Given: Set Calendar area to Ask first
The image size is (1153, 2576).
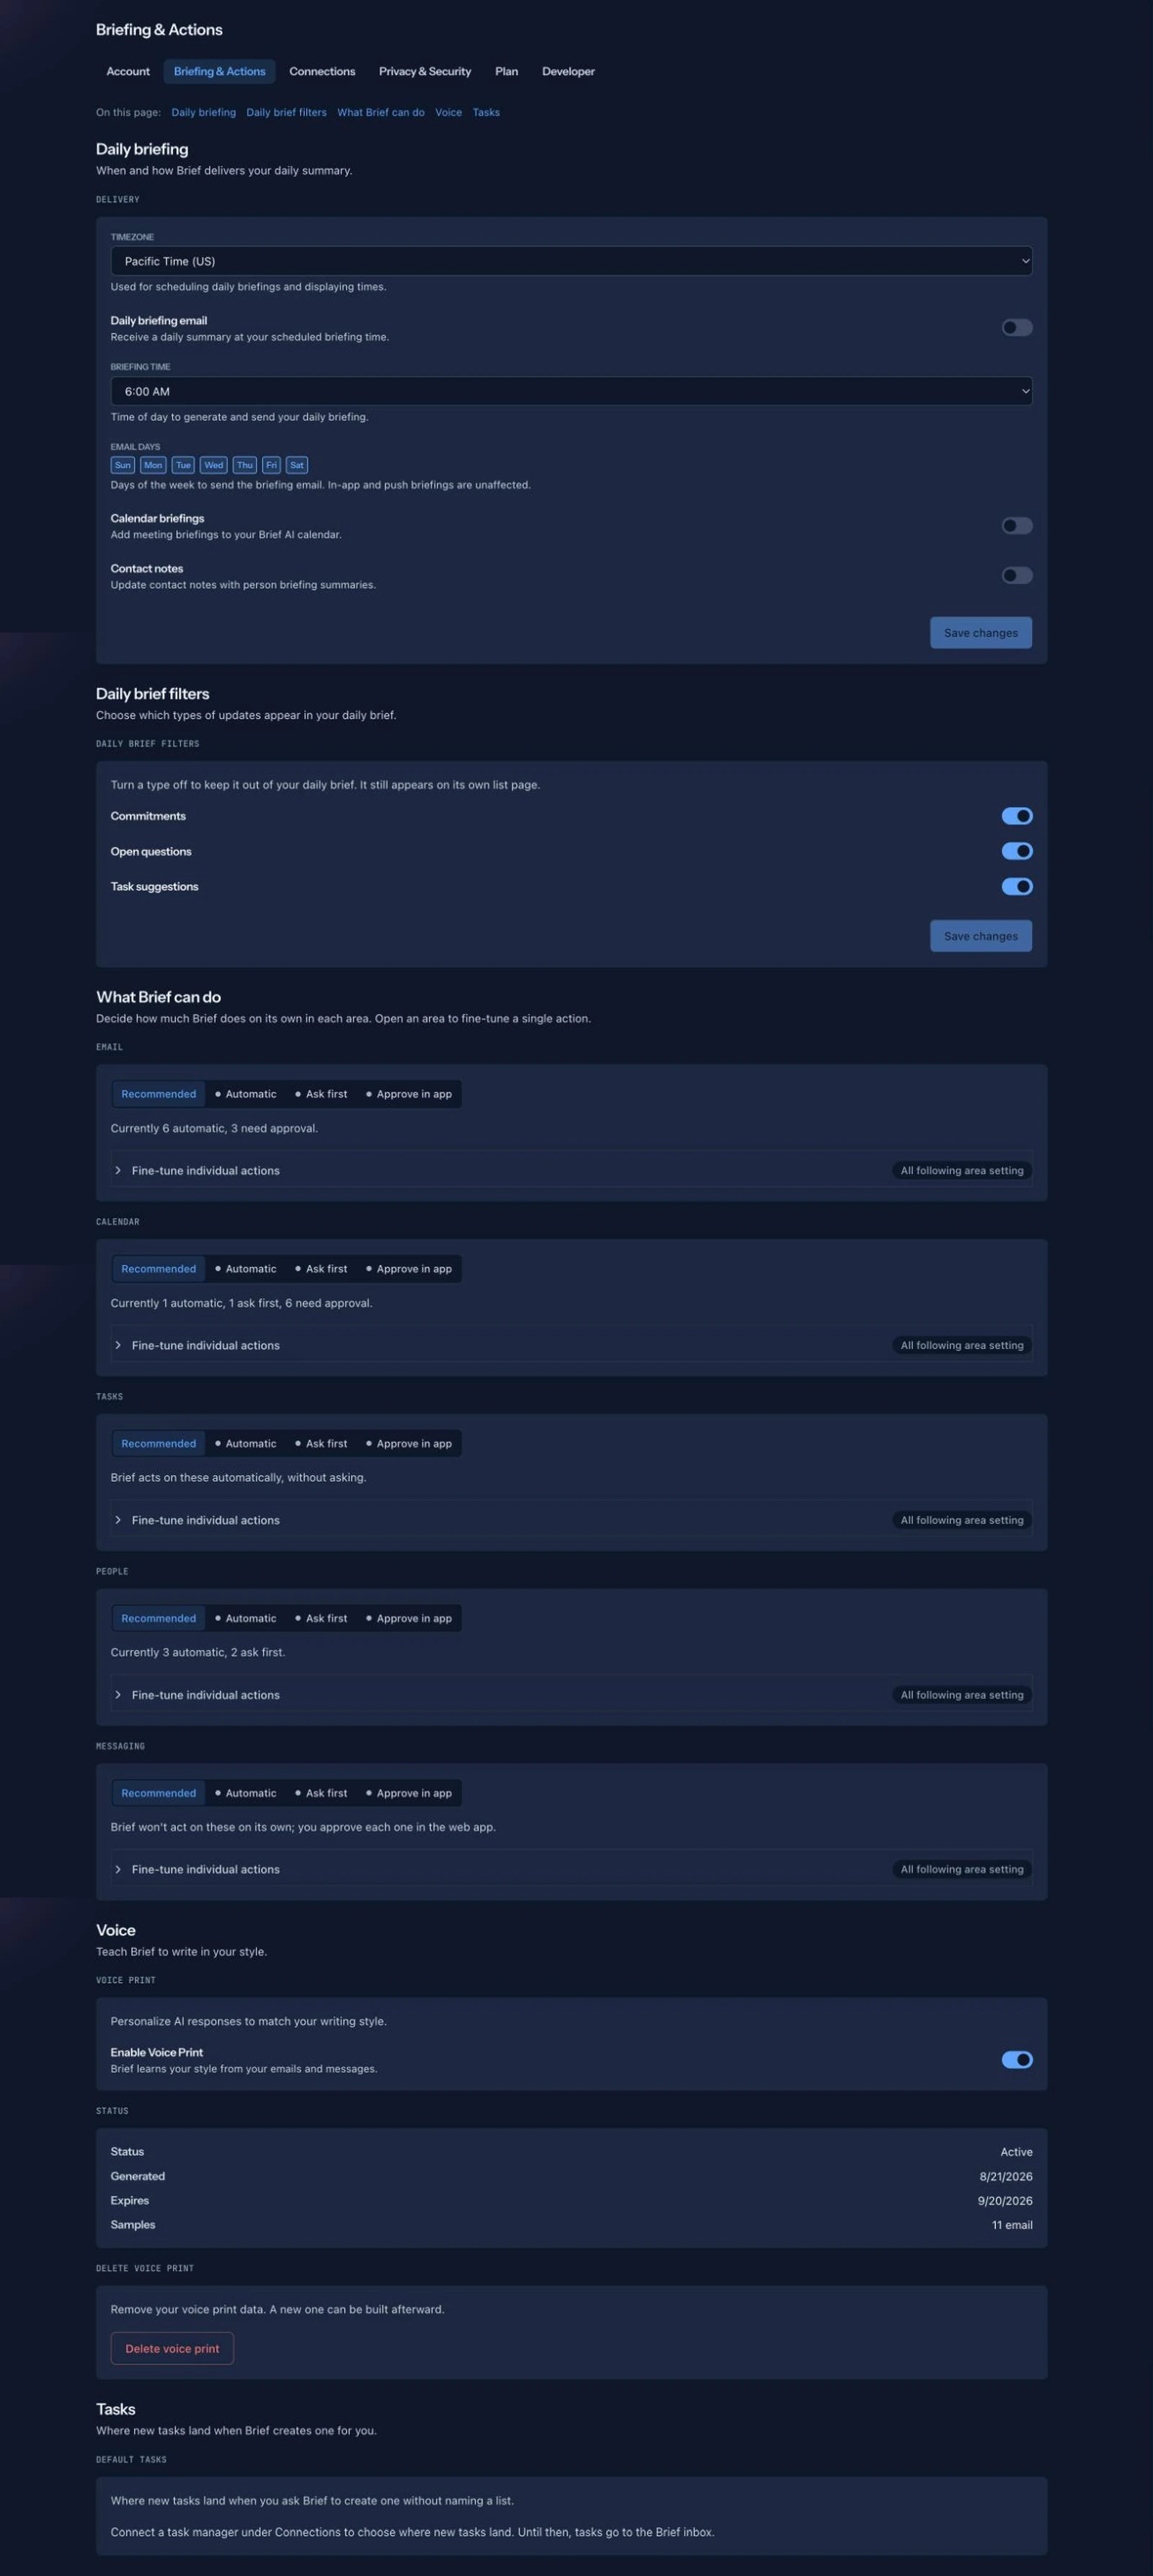Looking at the screenshot, I should click(321, 1269).
